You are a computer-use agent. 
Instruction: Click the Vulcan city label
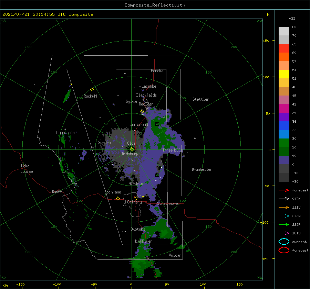coord(175,255)
